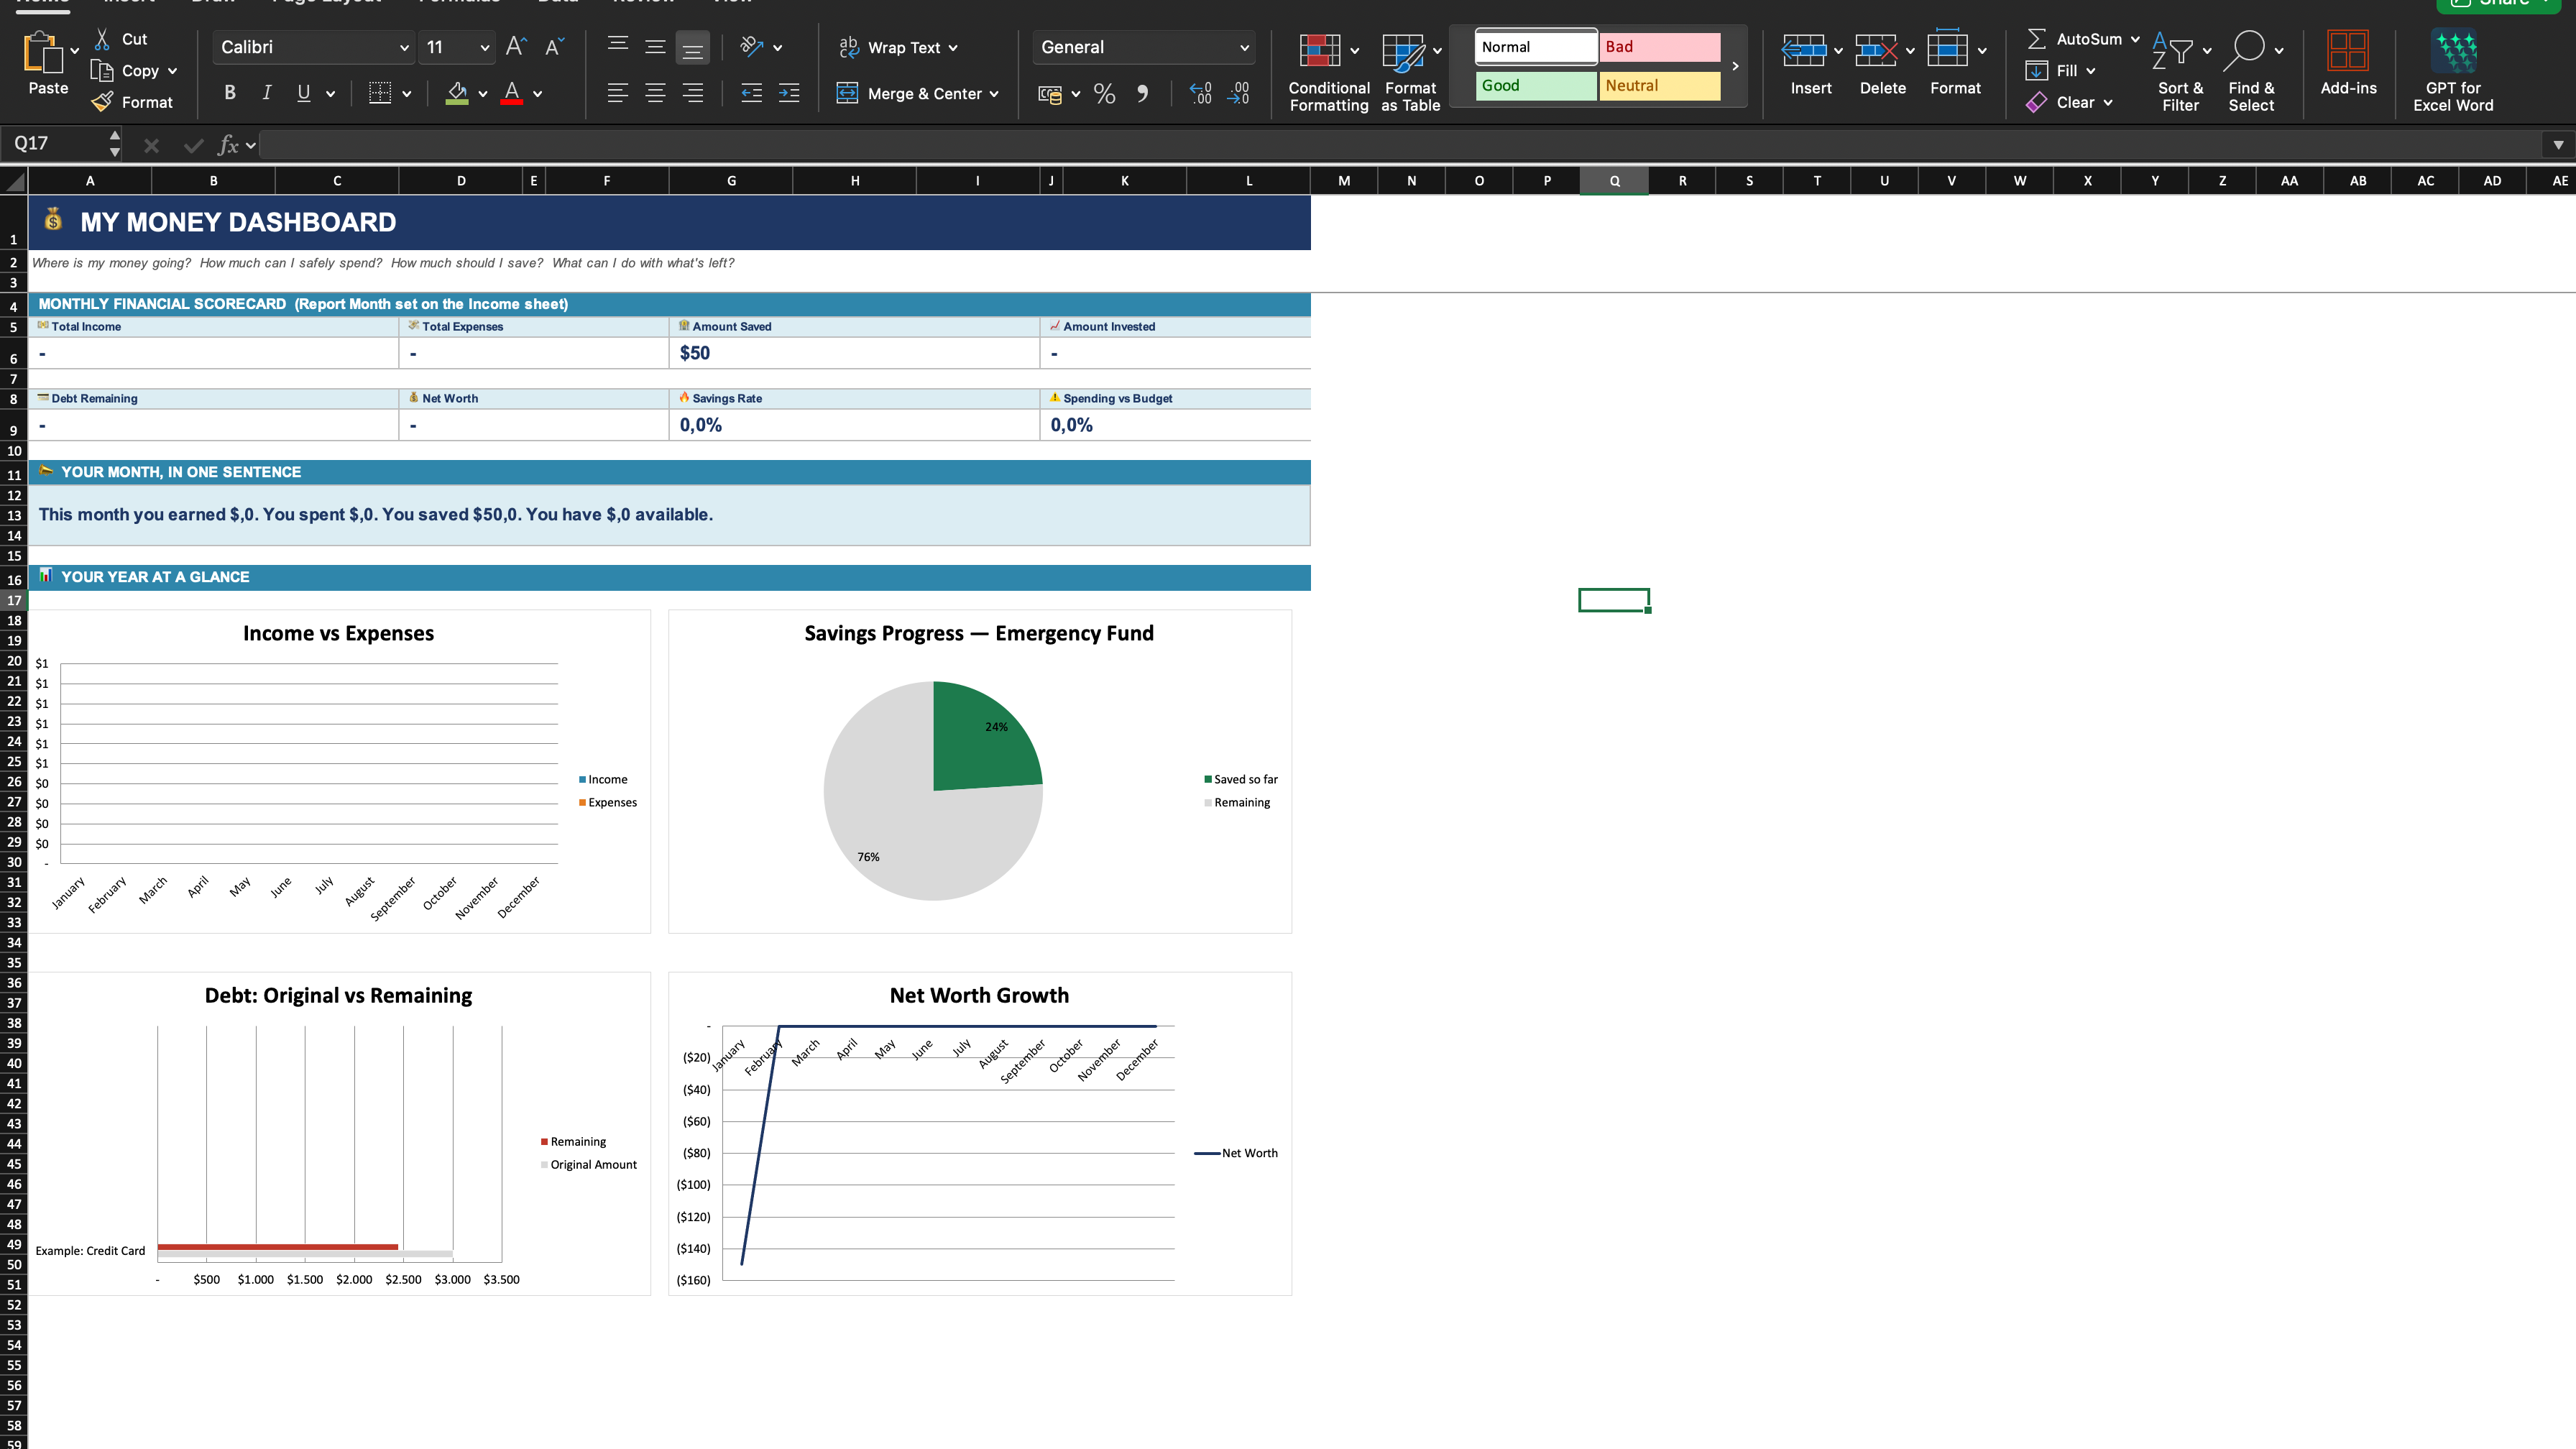Expand Merge & Center options arrow
This screenshot has height=1449, width=2576.
[x=994, y=94]
